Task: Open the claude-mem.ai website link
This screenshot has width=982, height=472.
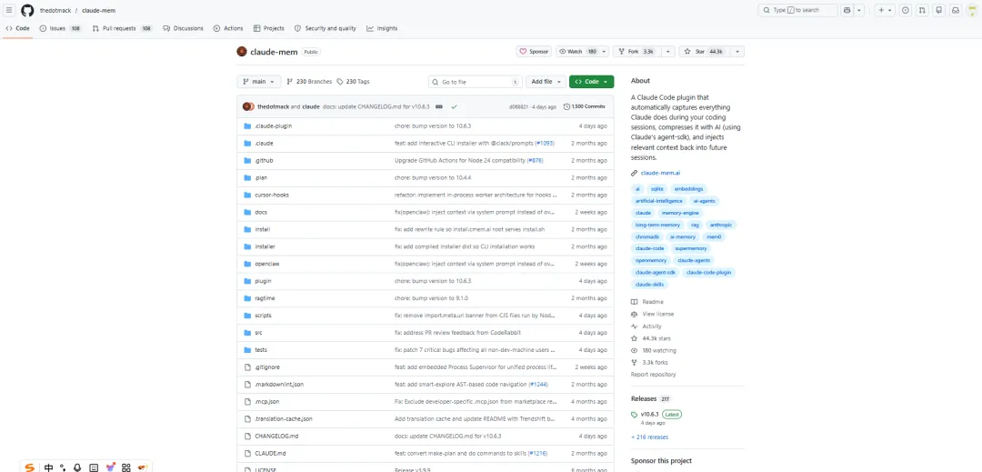Action: (660, 173)
